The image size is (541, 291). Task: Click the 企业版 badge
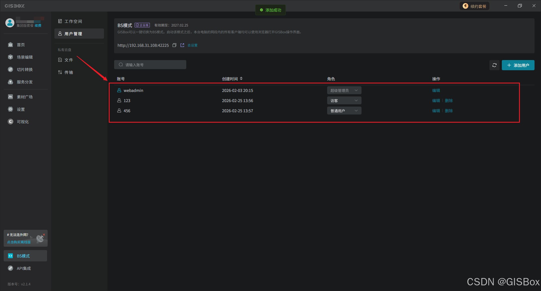point(142,25)
